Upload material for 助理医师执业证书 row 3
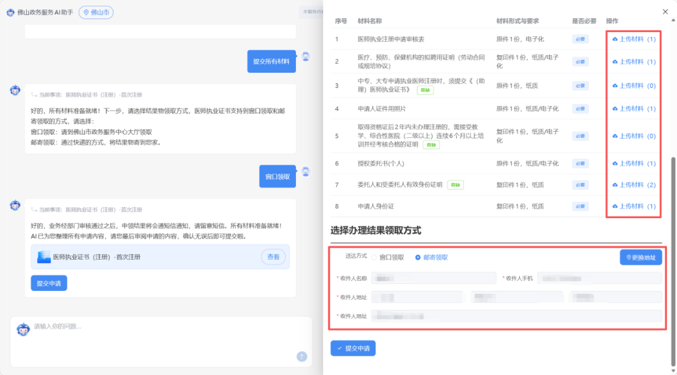The height and width of the screenshot is (375, 677). (x=634, y=85)
